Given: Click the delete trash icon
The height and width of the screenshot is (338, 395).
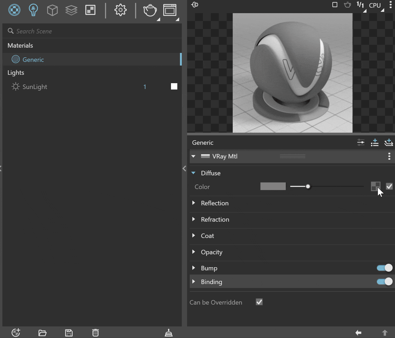Looking at the screenshot, I should [x=96, y=333].
